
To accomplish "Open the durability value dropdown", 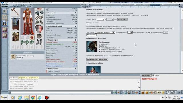I will coord(130,32).
